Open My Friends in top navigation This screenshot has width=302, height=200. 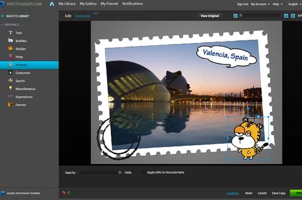[x=109, y=4]
